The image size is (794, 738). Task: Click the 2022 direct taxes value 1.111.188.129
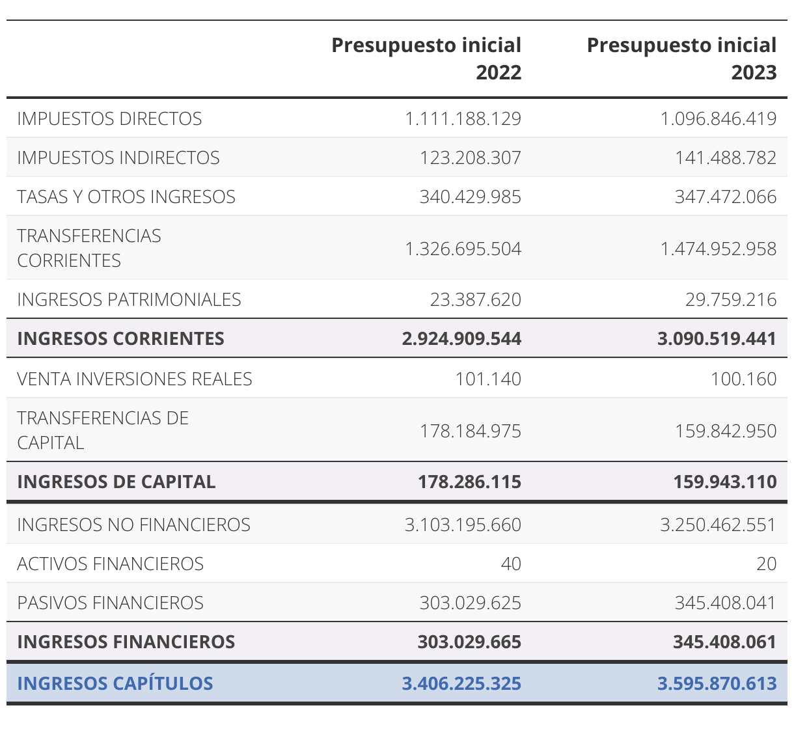point(463,118)
